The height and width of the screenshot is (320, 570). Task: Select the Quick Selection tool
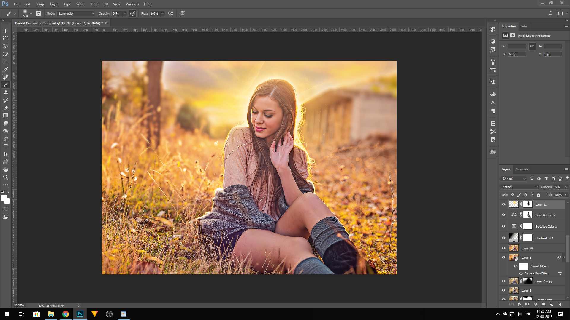(6, 54)
